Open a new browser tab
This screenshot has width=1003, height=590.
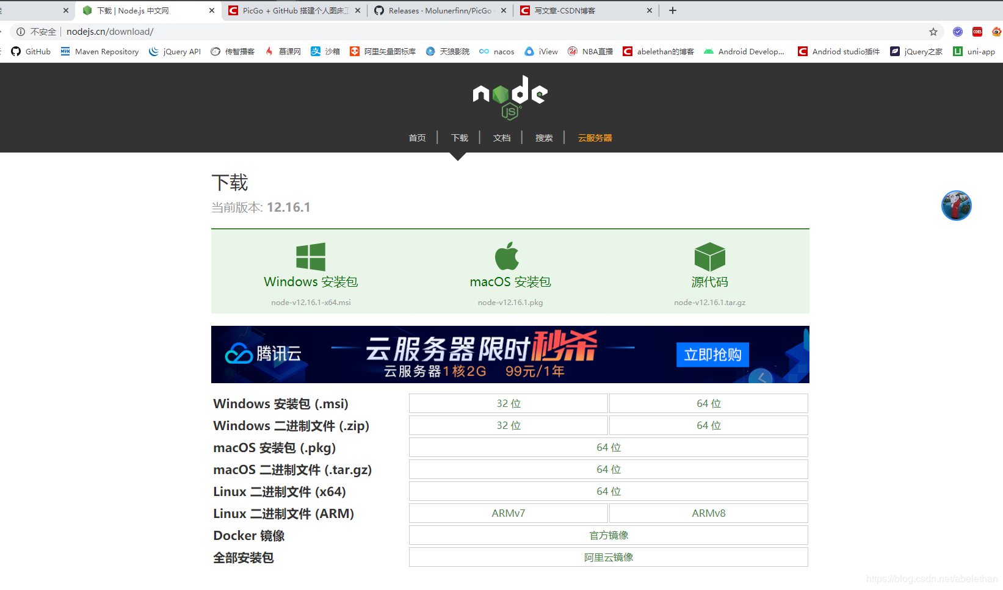pos(673,10)
